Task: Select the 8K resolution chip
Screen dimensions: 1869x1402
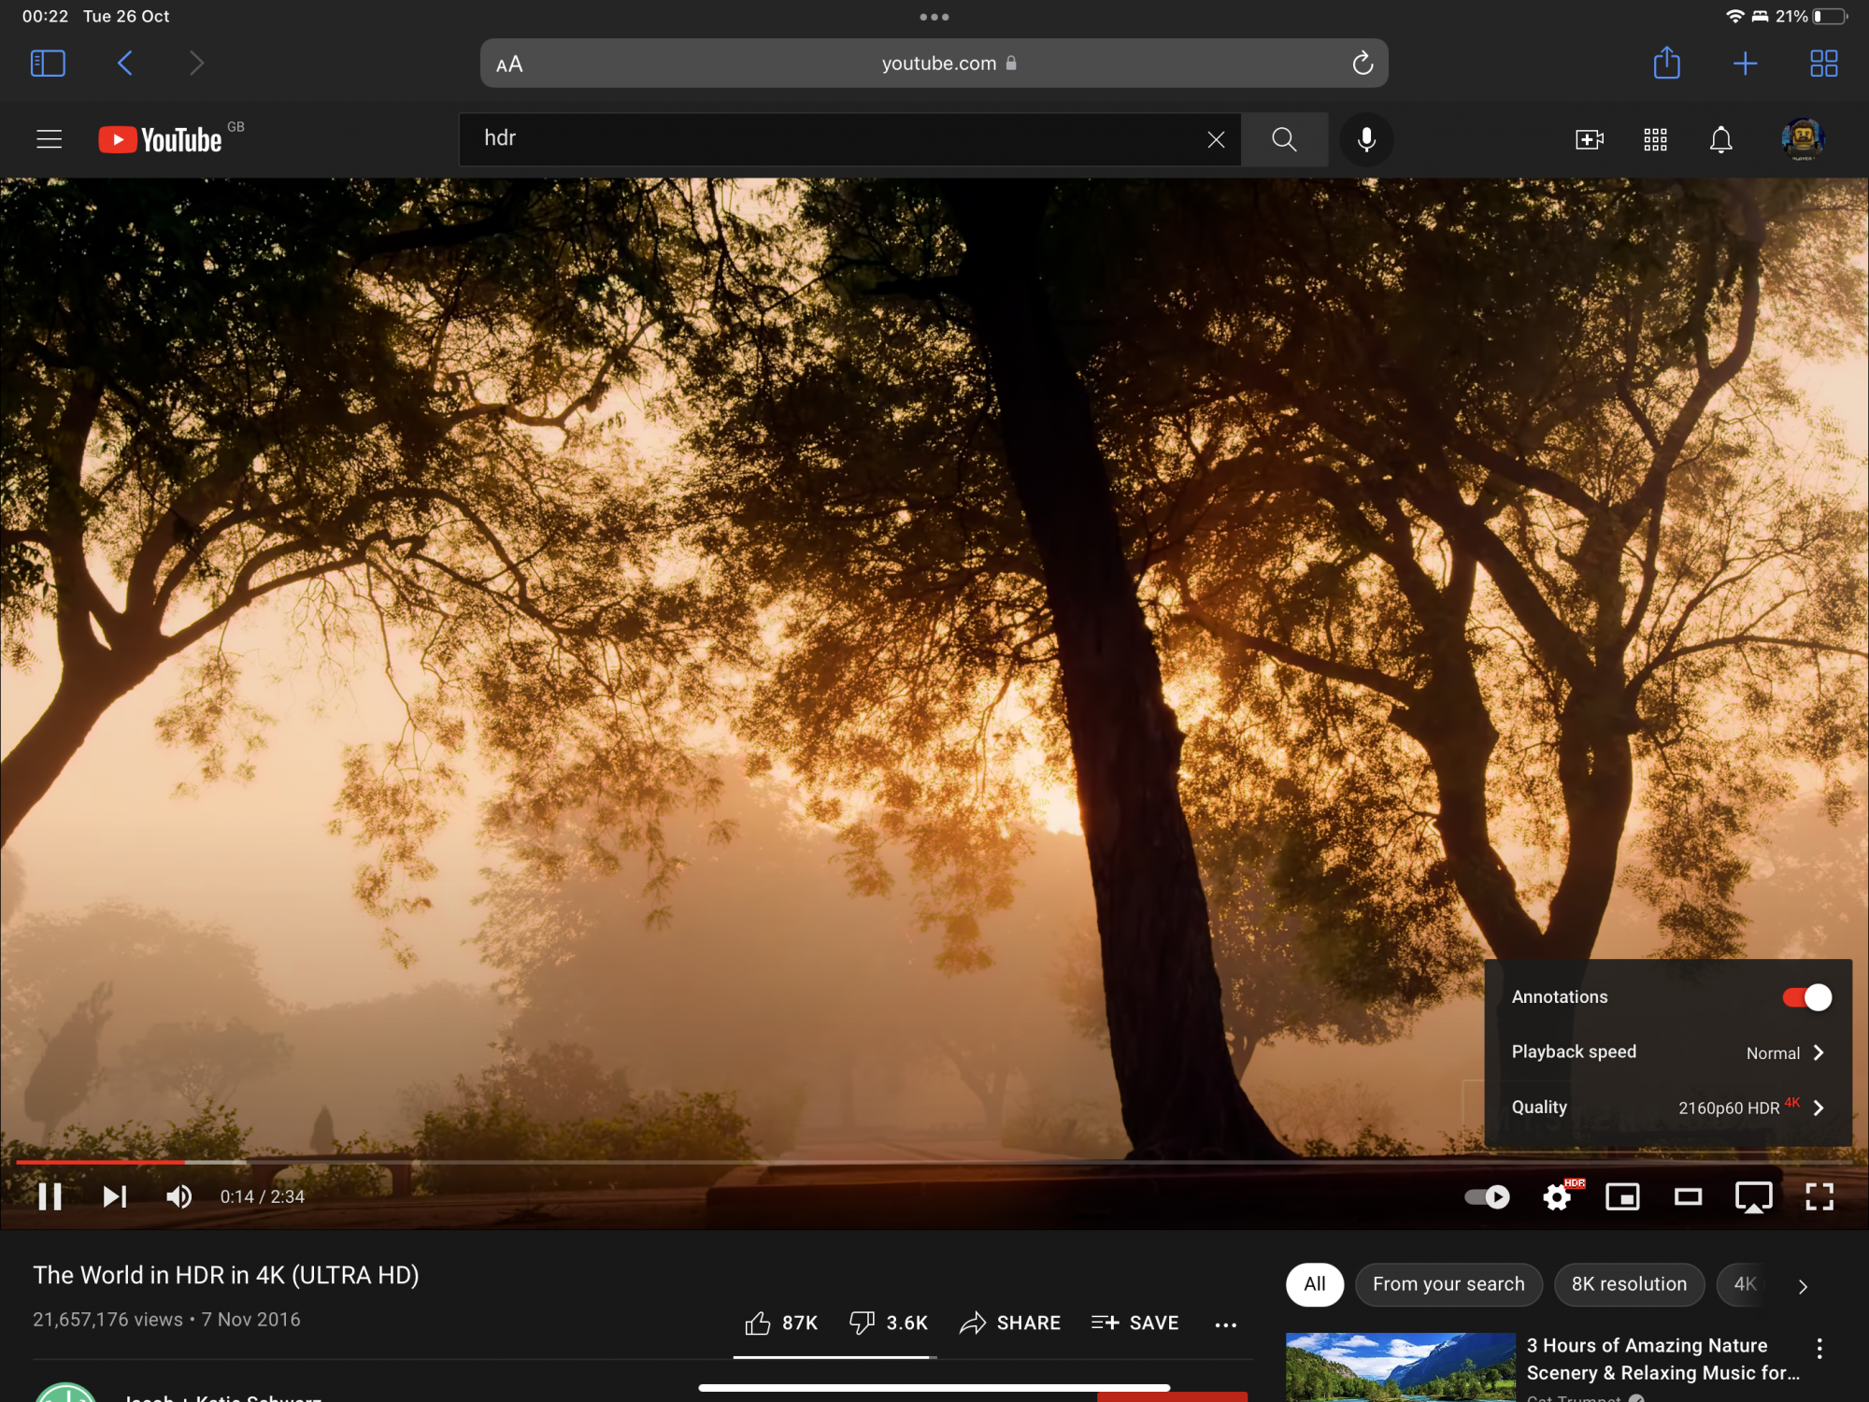Action: click(x=1629, y=1284)
